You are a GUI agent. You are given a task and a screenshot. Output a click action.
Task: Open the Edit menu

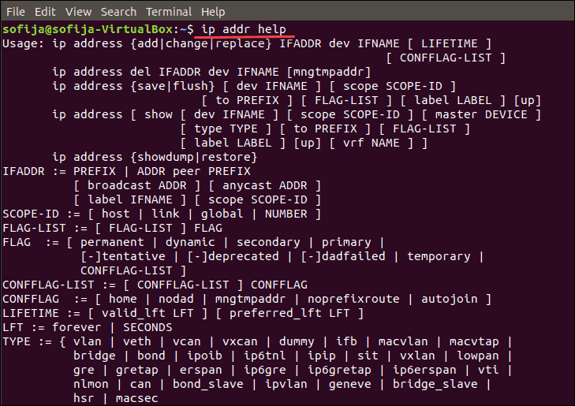point(45,12)
